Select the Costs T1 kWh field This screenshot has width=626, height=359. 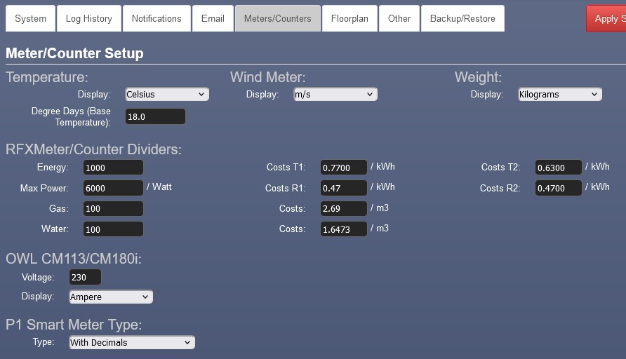[344, 168]
